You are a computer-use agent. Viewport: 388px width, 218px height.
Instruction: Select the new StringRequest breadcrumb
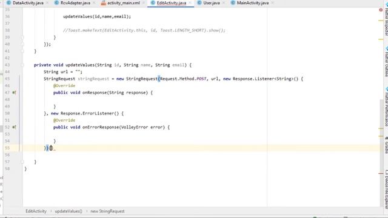pos(107,211)
